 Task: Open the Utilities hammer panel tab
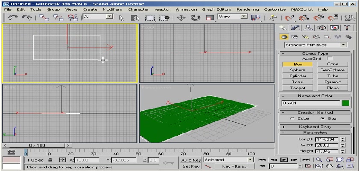tap(347, 28)
